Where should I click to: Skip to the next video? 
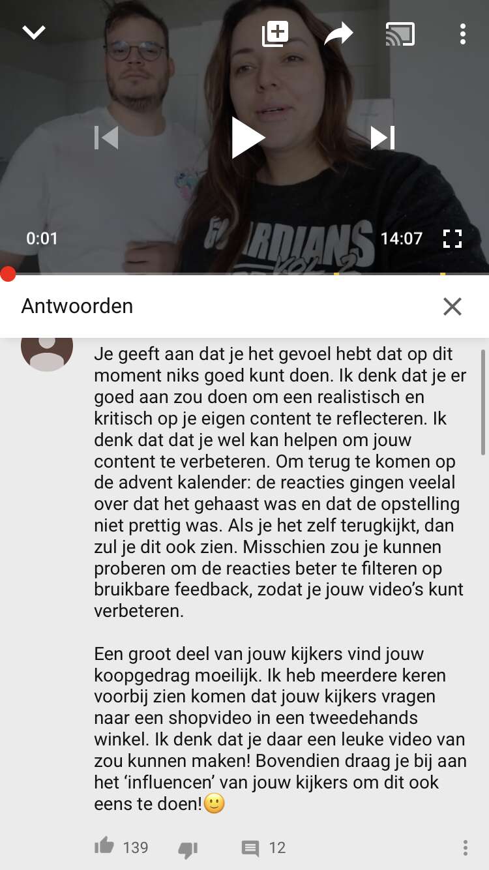(x=383, y=138)
